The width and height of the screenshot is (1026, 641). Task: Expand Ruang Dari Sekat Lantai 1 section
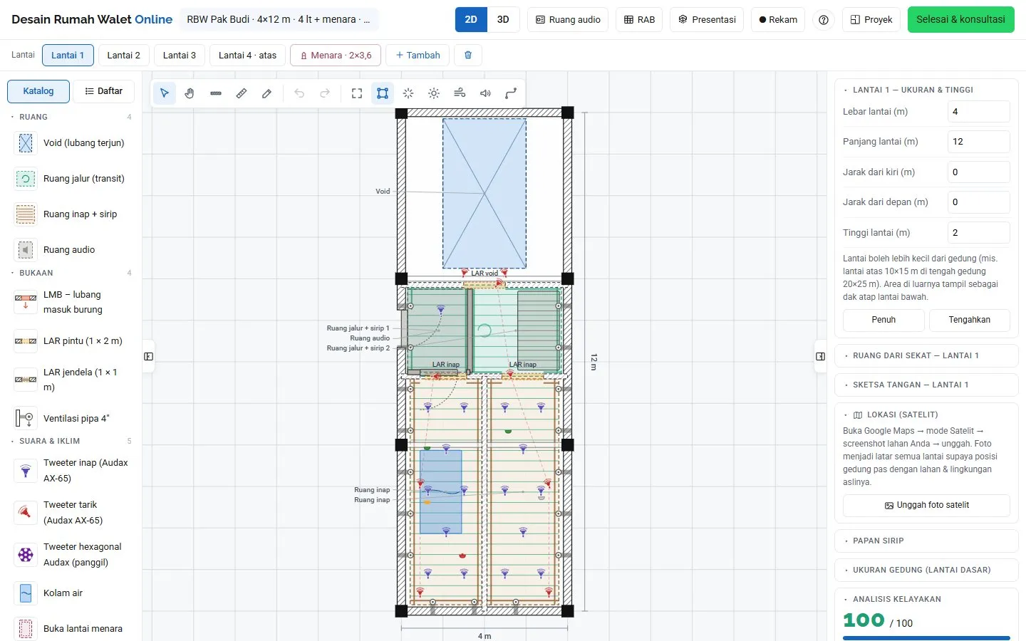pyautogui.click(x=926, y=355)
